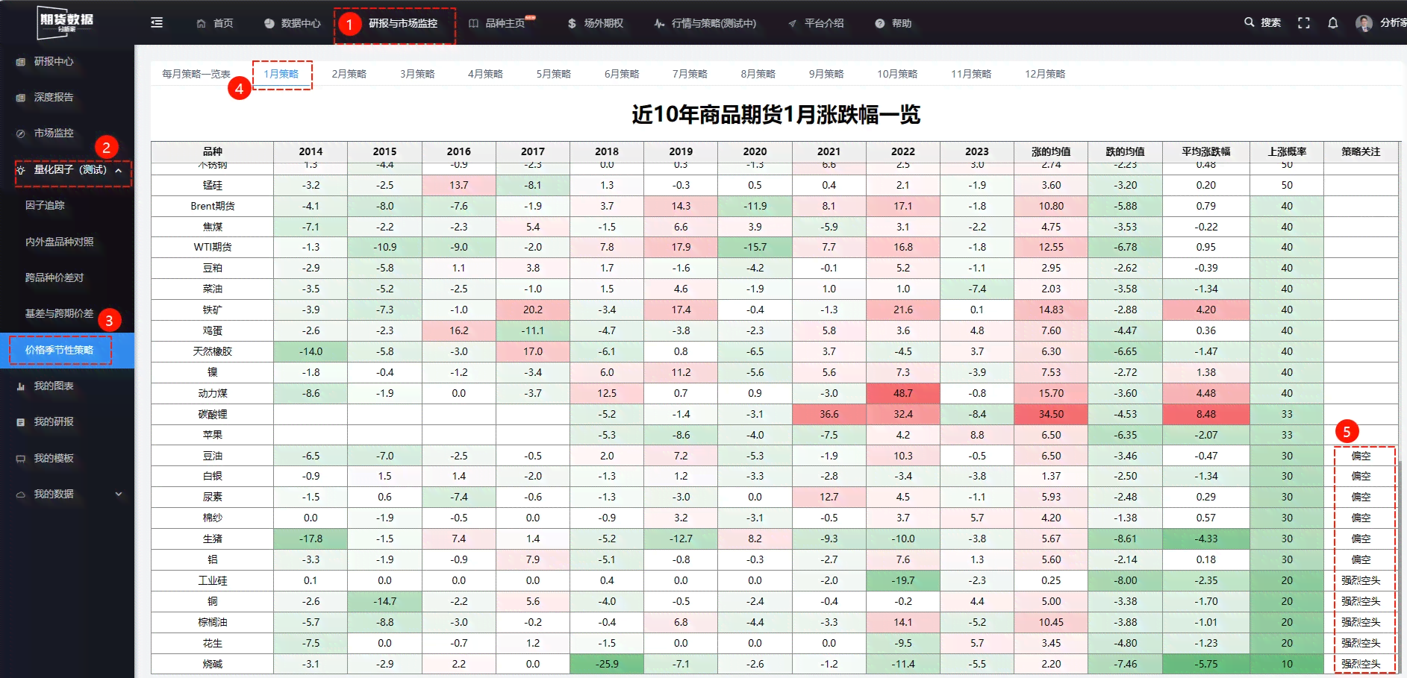Click the 生猪 2014 value -17.8
The height and width of the screenshot is (678, 1407).
coord(311,539)
